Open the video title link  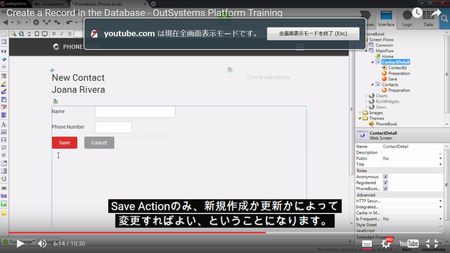click(x=144, y=13)
